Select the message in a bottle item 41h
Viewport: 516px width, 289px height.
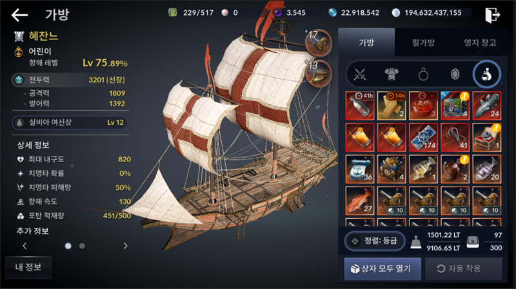point(360,106)
